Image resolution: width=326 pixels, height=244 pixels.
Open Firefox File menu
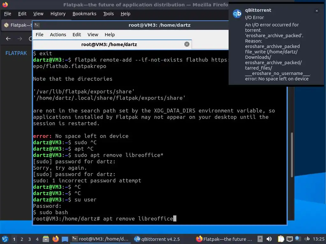(x=8, y=14)
